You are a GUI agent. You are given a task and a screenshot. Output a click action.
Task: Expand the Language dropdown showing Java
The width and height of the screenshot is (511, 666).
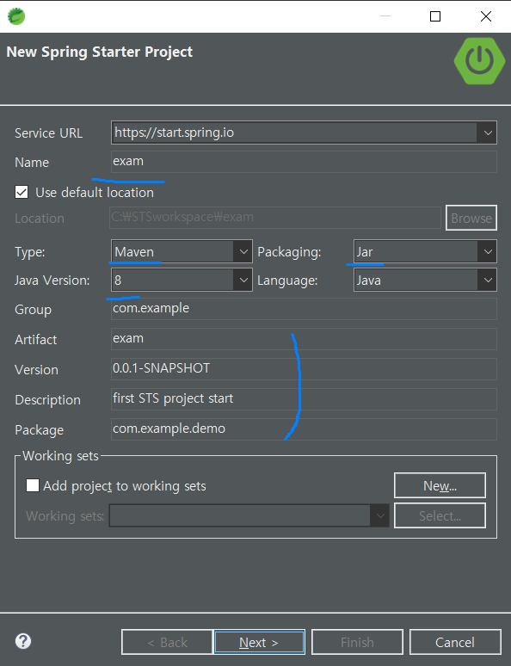487,280
